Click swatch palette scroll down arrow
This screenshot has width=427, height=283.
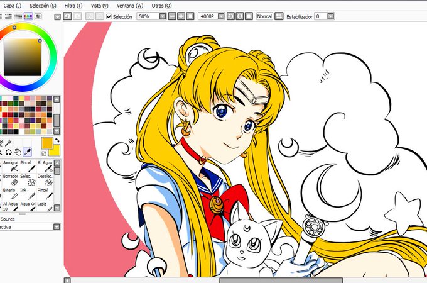coord(57,131)
